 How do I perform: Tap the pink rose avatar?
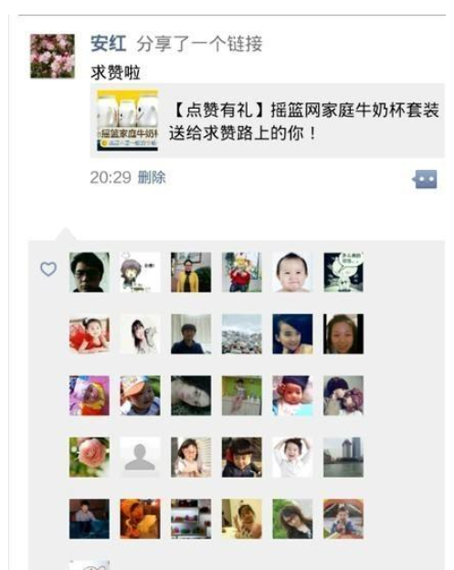click(x=90, y=458)
